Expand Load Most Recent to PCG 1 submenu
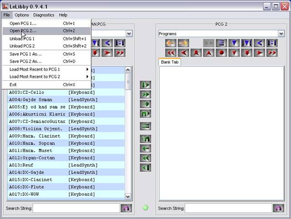This screenshot has height=219, width=291. 47,69
